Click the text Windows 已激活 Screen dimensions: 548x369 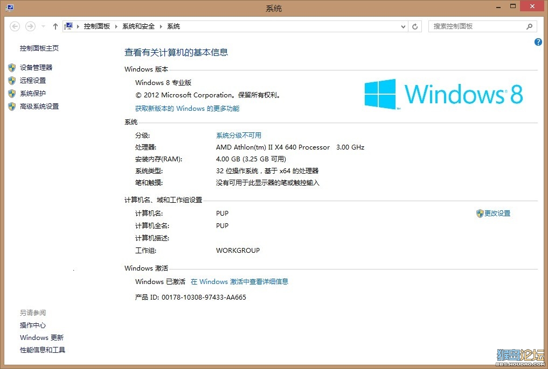pyautogui.click(x=161, y=282)
